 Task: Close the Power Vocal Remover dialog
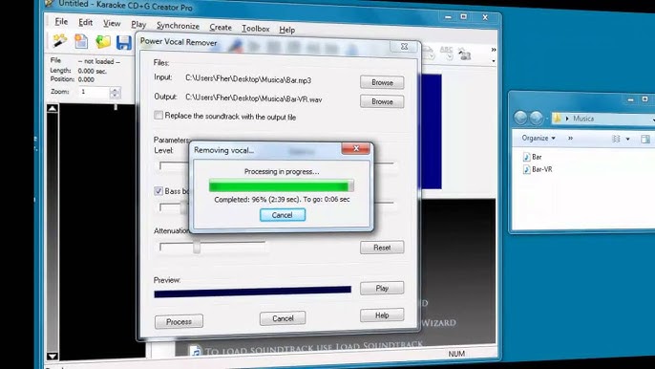click(x=404, y=47)
